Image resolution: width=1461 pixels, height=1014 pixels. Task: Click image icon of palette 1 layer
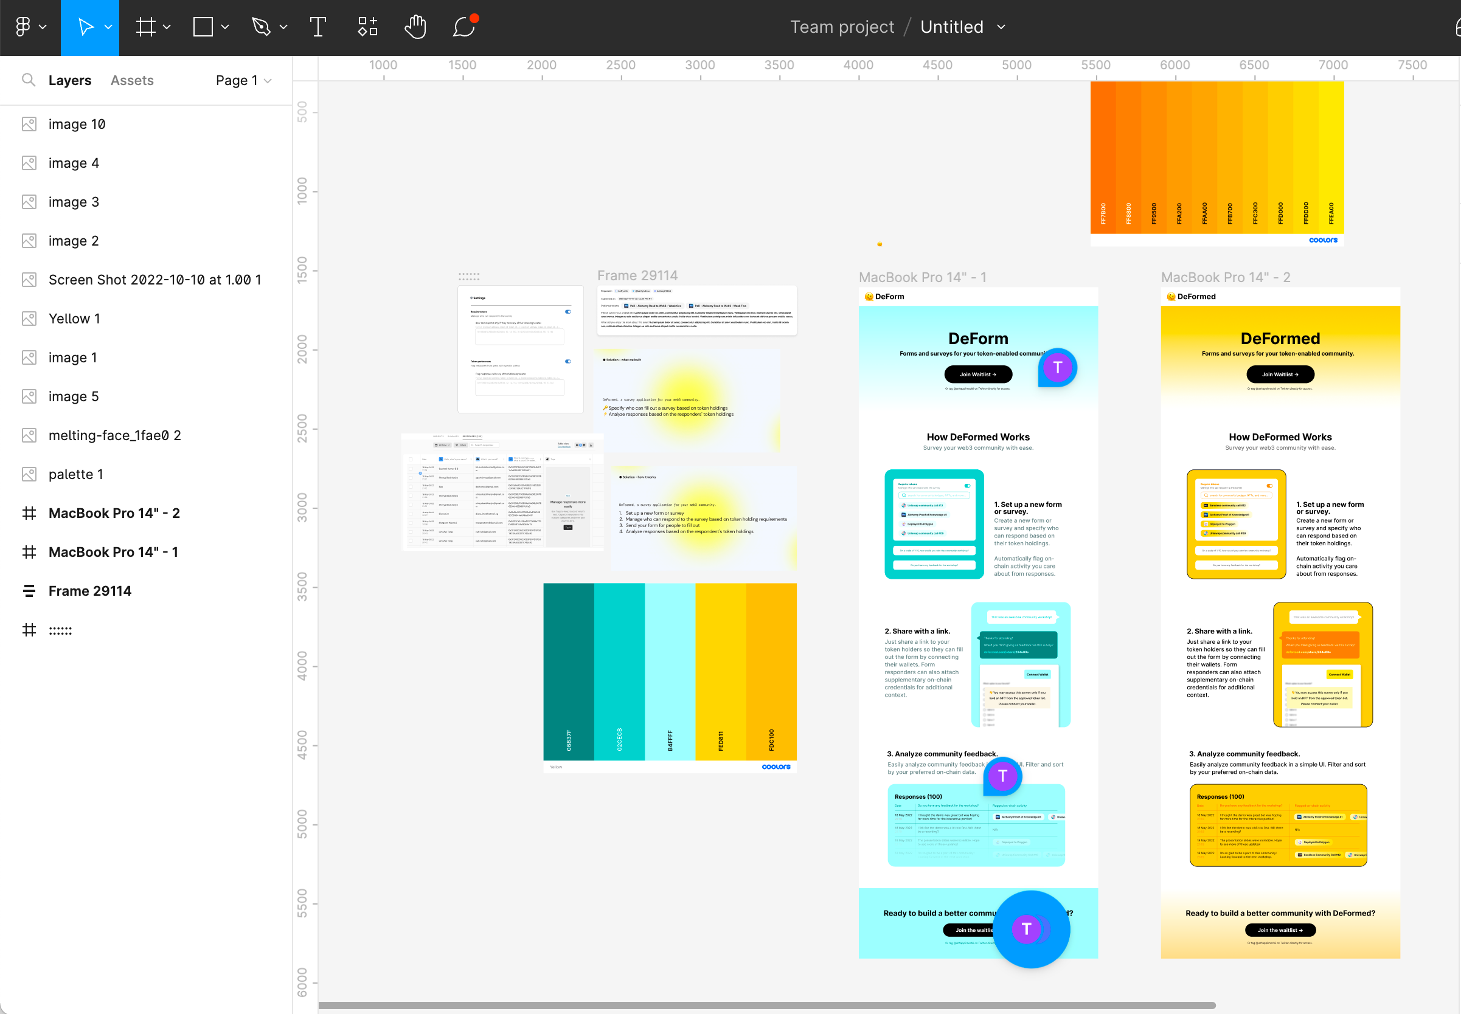[x=29, y=474]
